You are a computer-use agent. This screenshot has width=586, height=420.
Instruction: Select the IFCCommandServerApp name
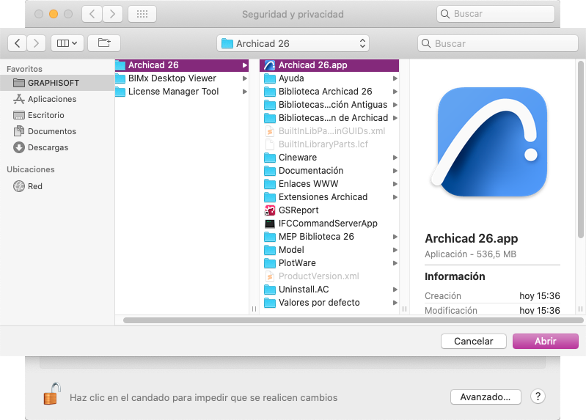pos(328,224)
